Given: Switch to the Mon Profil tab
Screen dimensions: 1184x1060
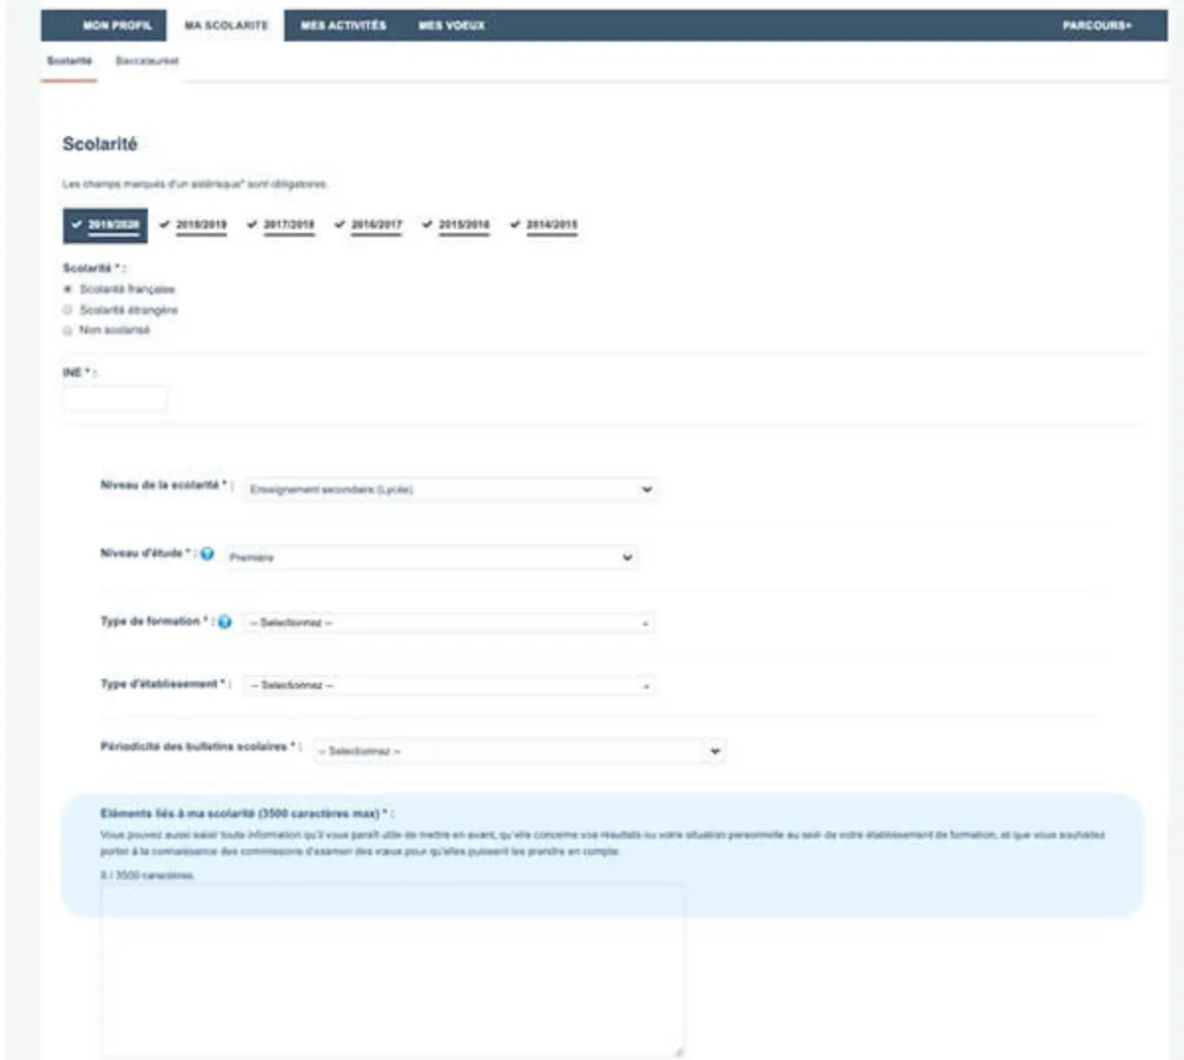Looking at the screenshot, I should (x=117, y=26).
